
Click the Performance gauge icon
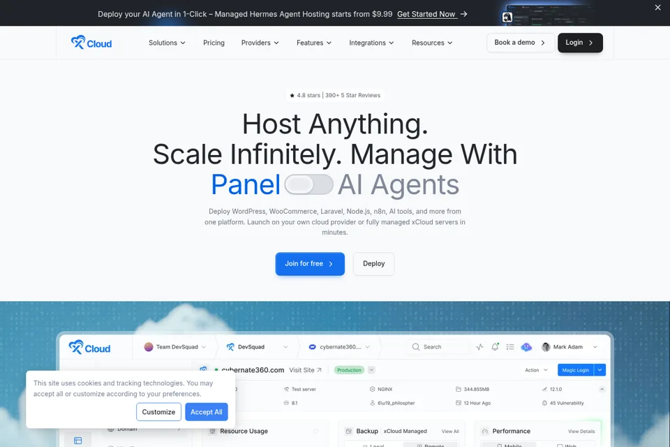485,431
